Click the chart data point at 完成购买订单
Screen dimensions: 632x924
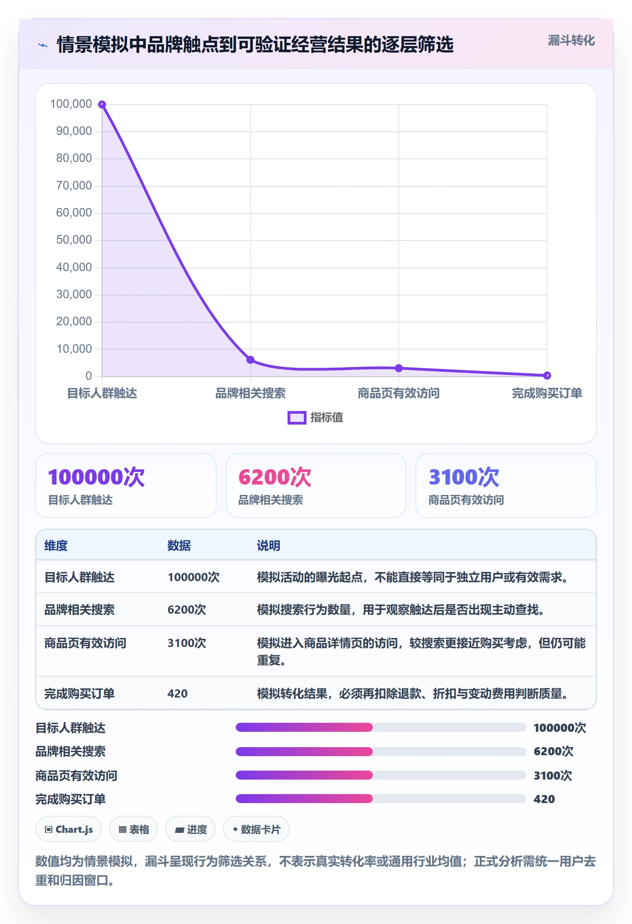547,375
